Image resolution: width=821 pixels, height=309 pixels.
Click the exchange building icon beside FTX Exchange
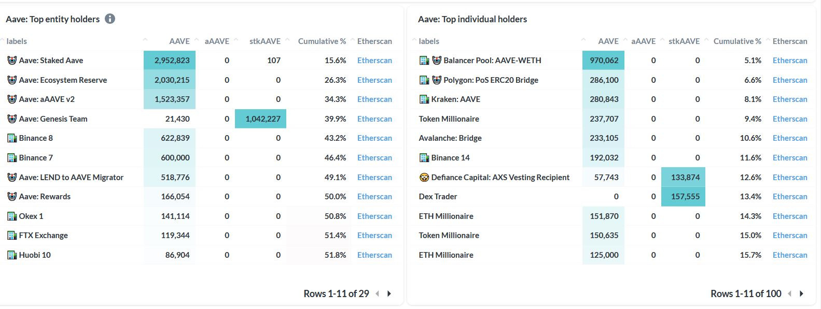[12, 235]
